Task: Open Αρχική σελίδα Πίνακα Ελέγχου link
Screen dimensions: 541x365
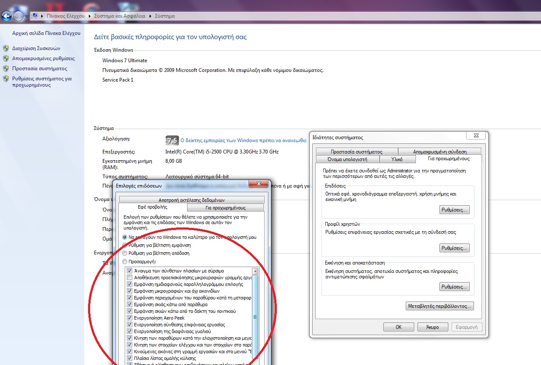Action: [46, 33]
